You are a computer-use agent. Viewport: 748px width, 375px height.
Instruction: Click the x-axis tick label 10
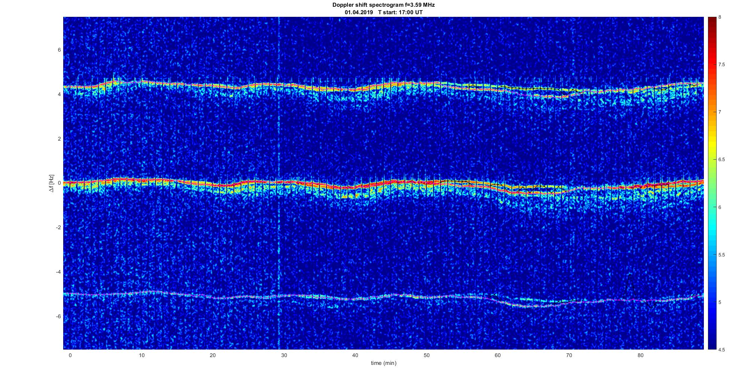(141, 355)
